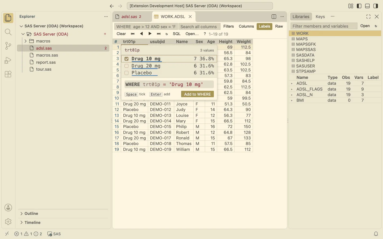This screenshot has width=383, height=239.
Task: Jump to last page of table rows
Action: tap(159, 34)
